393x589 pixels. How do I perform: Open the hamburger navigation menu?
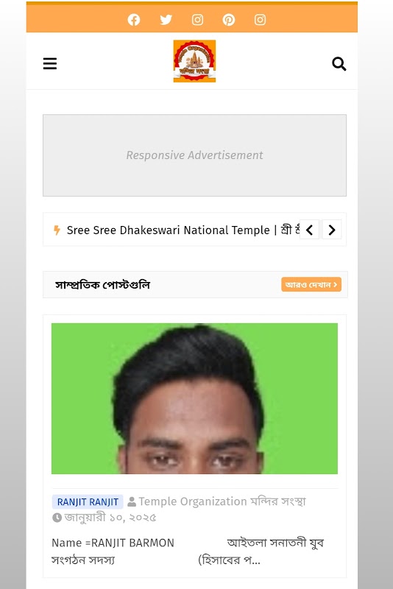(50, 63)
